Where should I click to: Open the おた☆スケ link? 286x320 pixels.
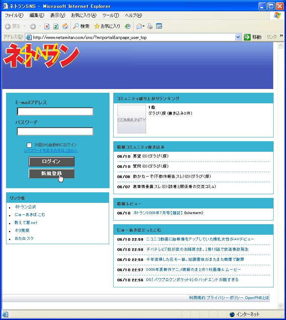[x=24, y=238]
